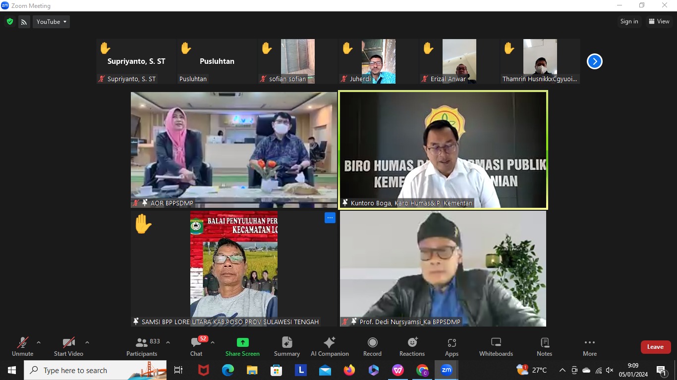Leave the meeting

[x=655, y=347]
